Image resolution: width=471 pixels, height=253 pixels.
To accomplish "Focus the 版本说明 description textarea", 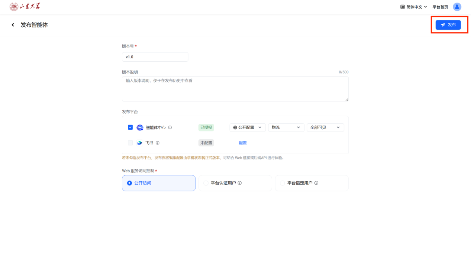I will coord(235,89).
